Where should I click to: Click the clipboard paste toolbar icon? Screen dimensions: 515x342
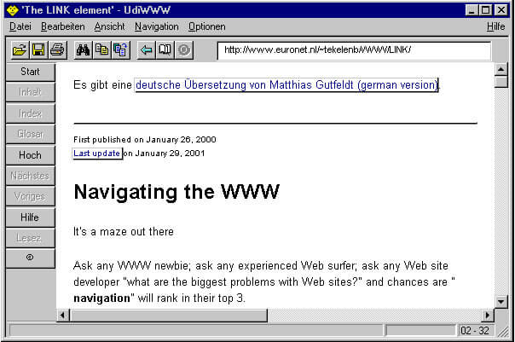[x=121, y=50]
